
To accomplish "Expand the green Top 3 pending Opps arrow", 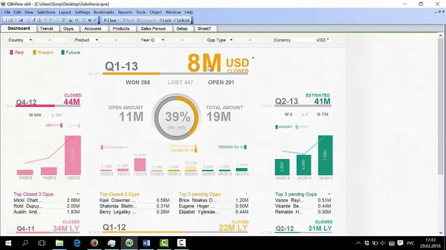I will click(329, 194).
